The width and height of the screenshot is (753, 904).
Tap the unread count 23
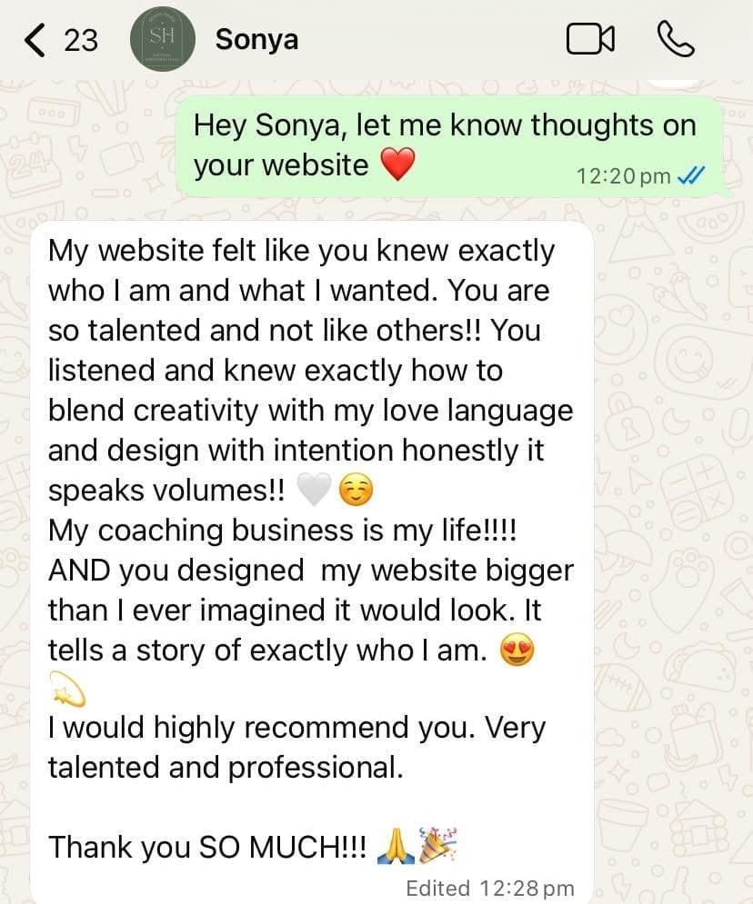(79, 41)
